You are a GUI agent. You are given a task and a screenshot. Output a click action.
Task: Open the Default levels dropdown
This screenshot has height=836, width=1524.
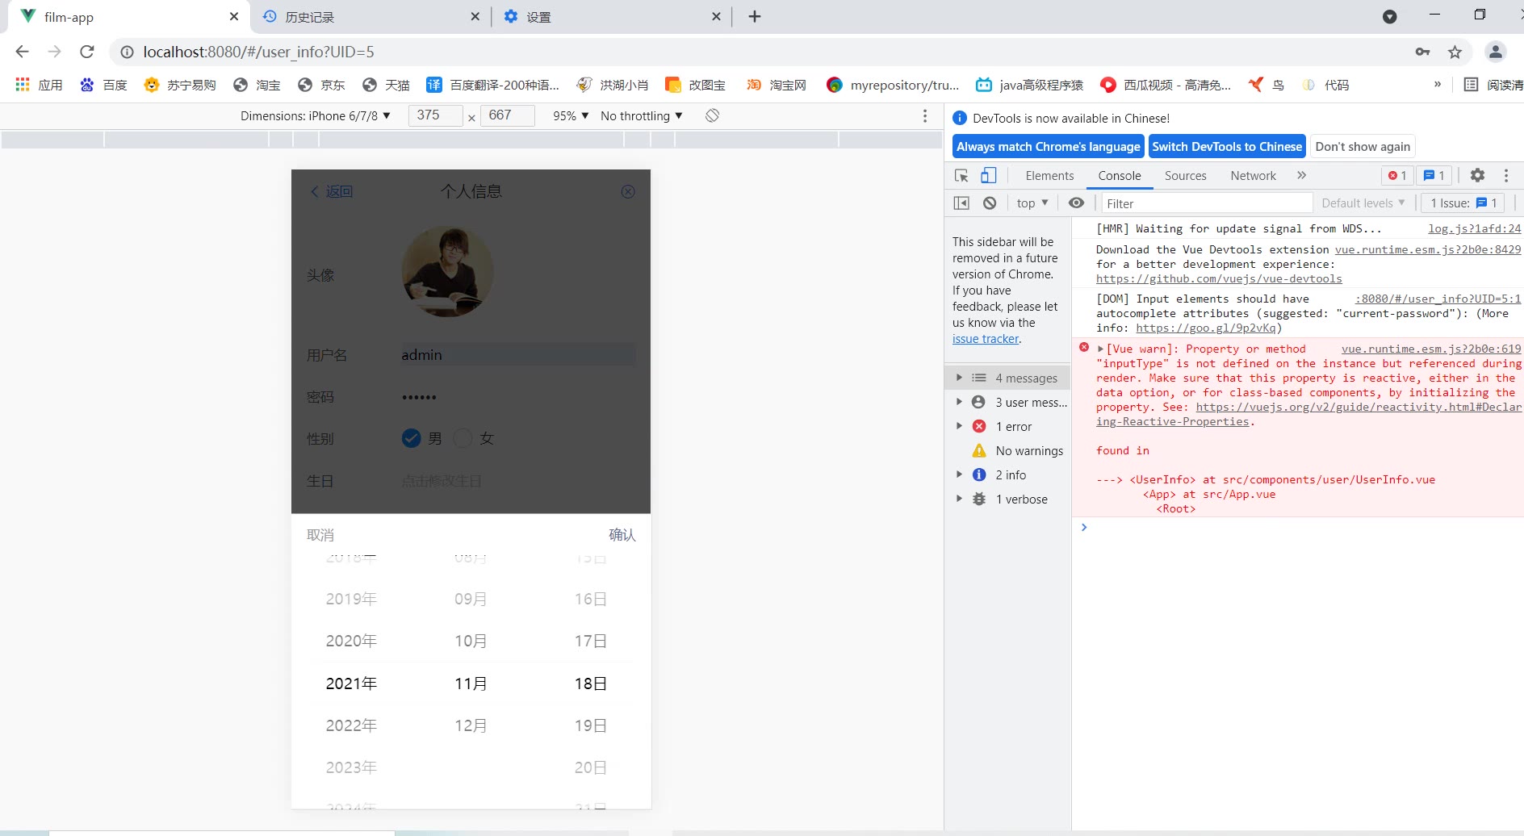pyautogui.click(x=1363, y=203)
